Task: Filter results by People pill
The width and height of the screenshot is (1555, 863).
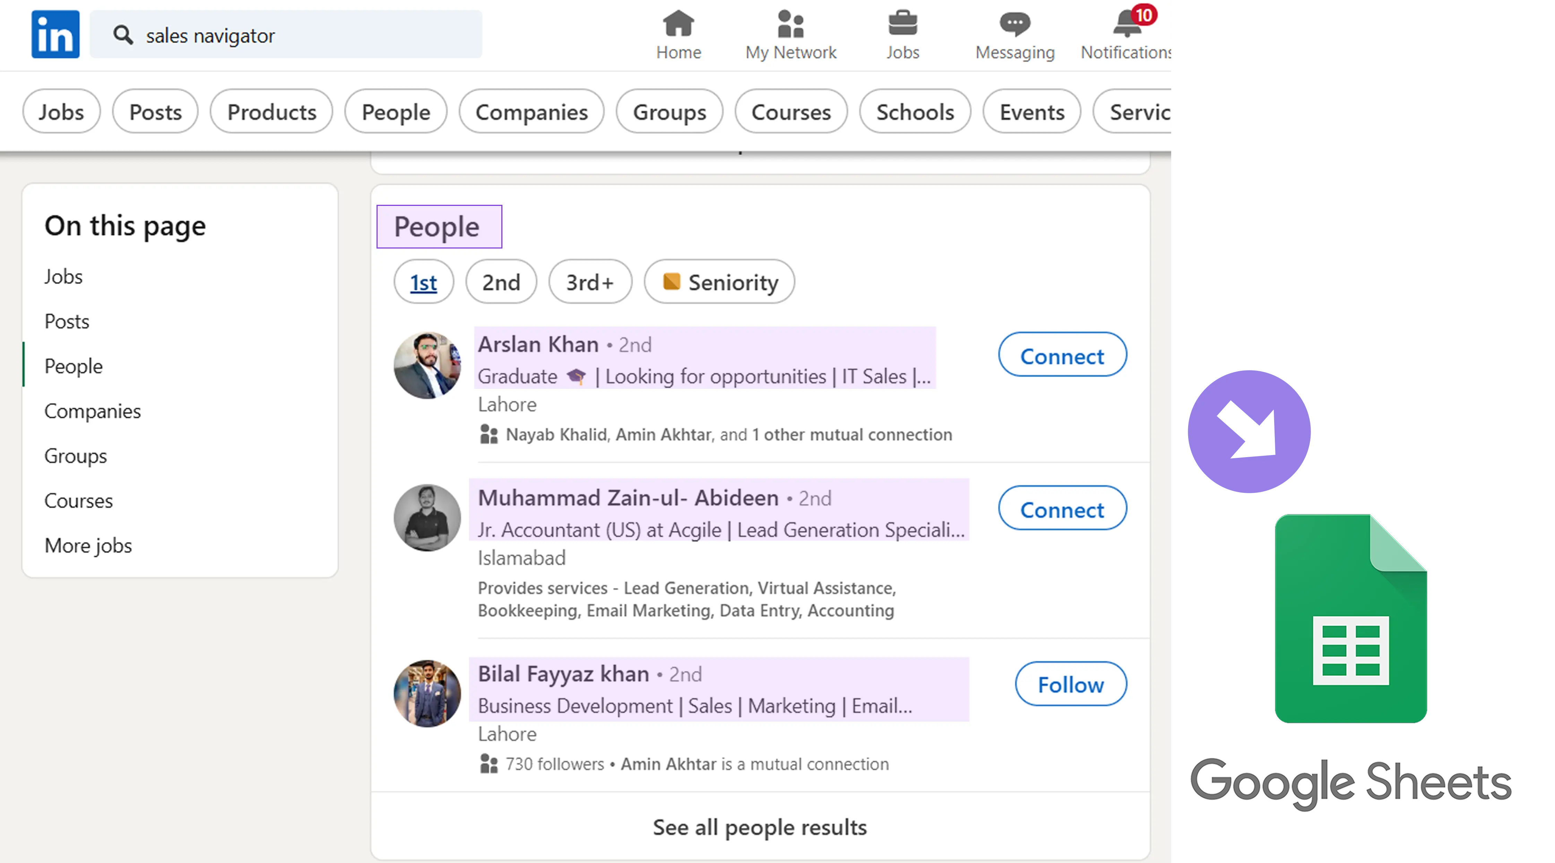Action: (396, 112)
